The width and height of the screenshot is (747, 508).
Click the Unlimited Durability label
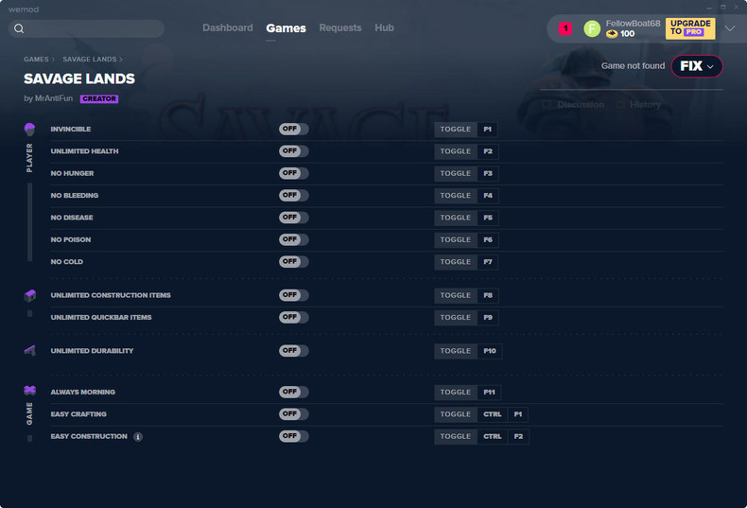(92, 351)
